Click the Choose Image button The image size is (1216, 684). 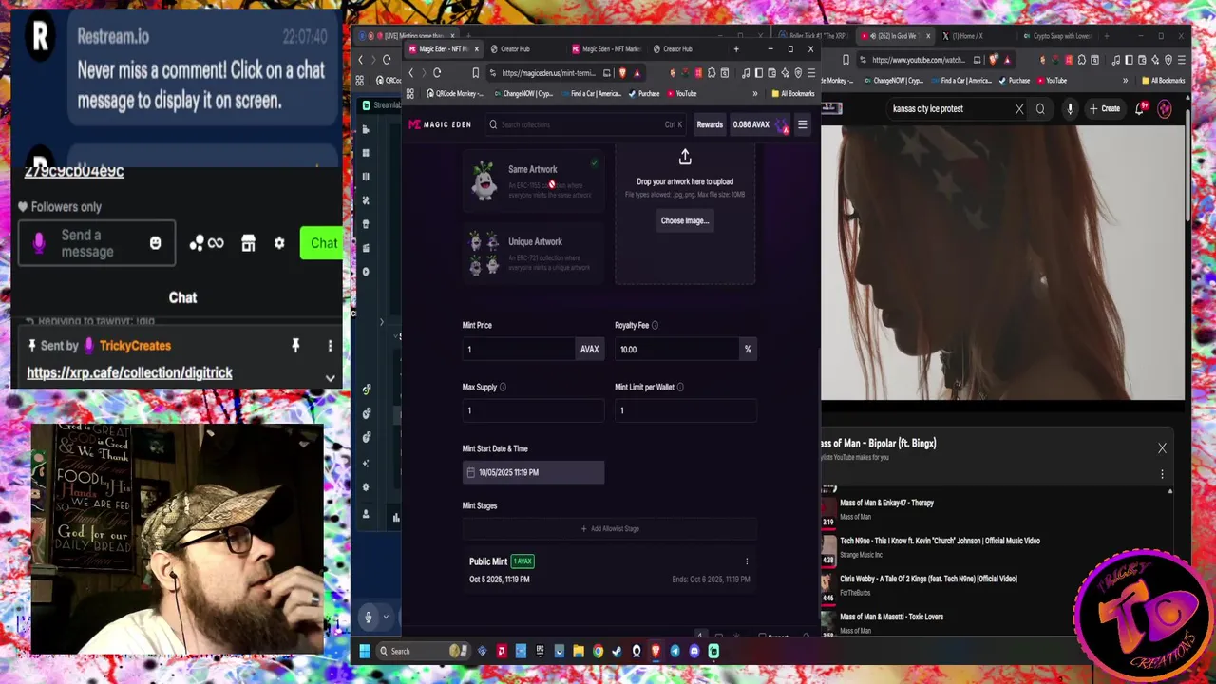(x=685, y=220)
